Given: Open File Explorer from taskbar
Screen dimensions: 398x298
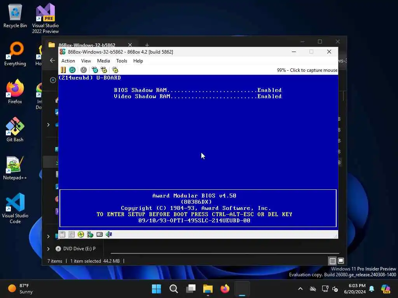Looking at the screenshot, I should [x=208, y=289].
